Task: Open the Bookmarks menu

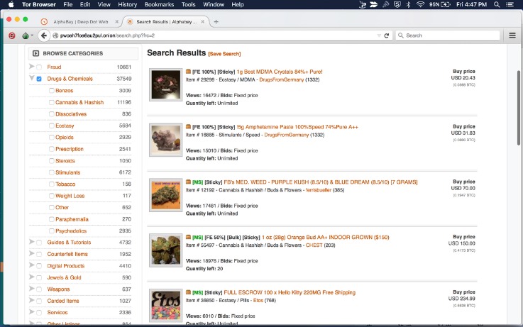Action: 159,4
